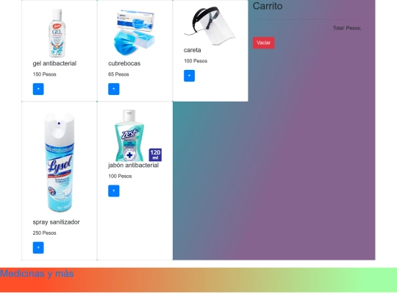Image resolution: width=397 pixels, height=298 pixels.
Task: Select the blue cubrebocas mask image
Action: 135,32
